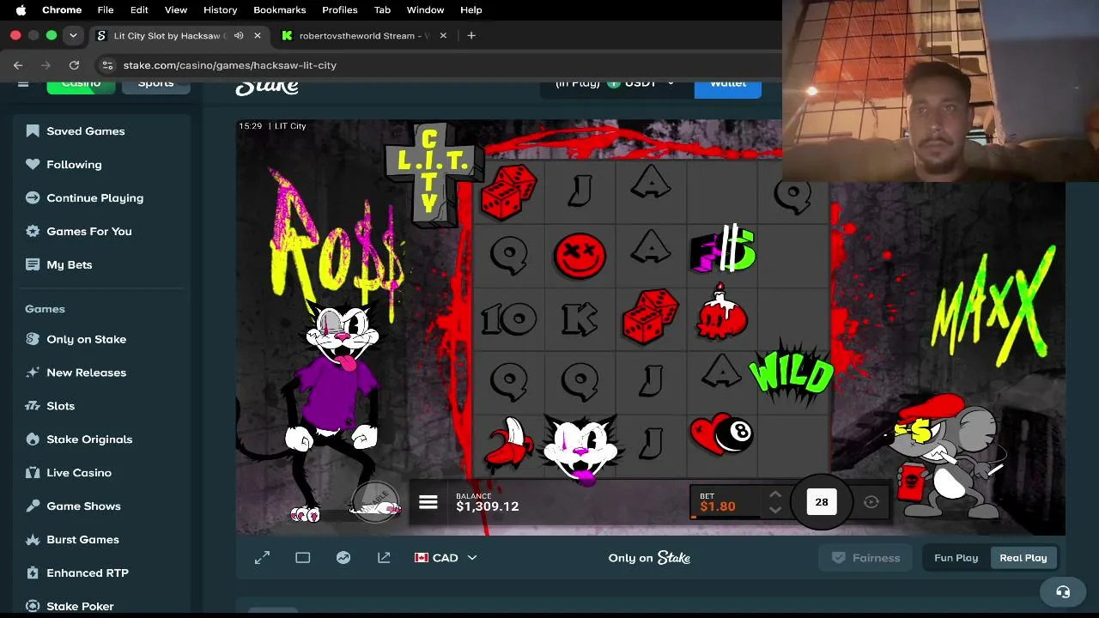Reload the page in Chrome
Image resolution: width=1099 pixels, height=618 pixels.
point(74,65)
